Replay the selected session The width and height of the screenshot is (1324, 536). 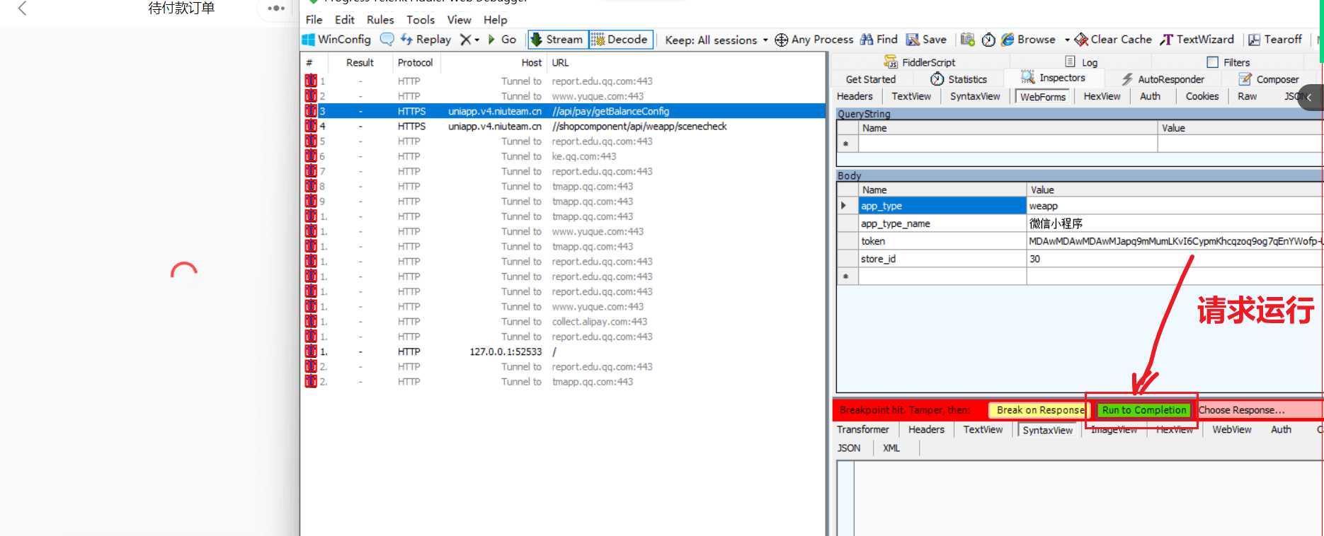[426, 40]
